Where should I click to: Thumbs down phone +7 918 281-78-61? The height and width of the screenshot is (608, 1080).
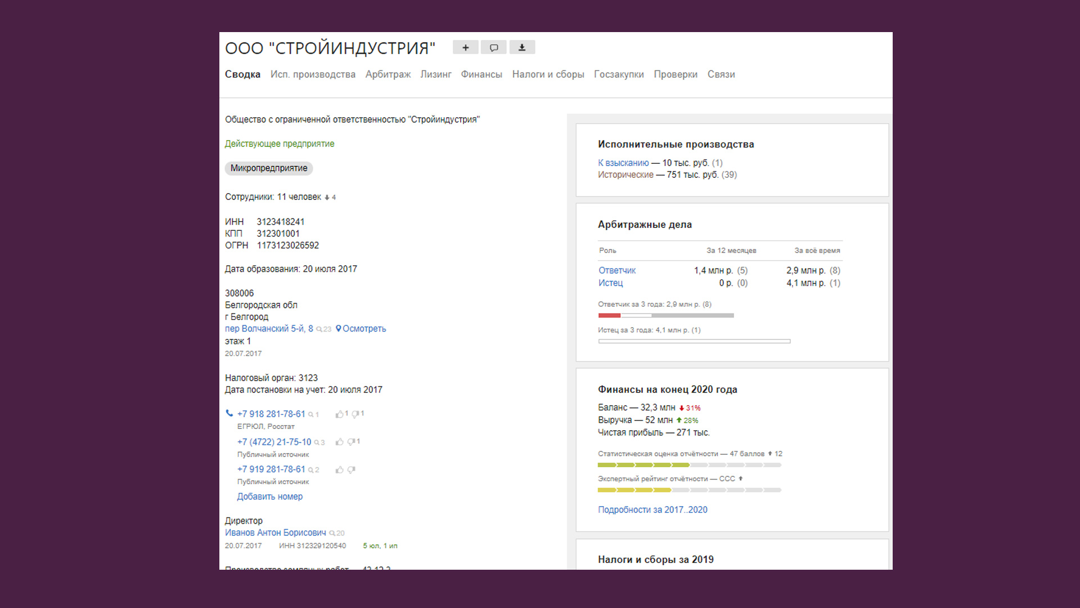355,414
